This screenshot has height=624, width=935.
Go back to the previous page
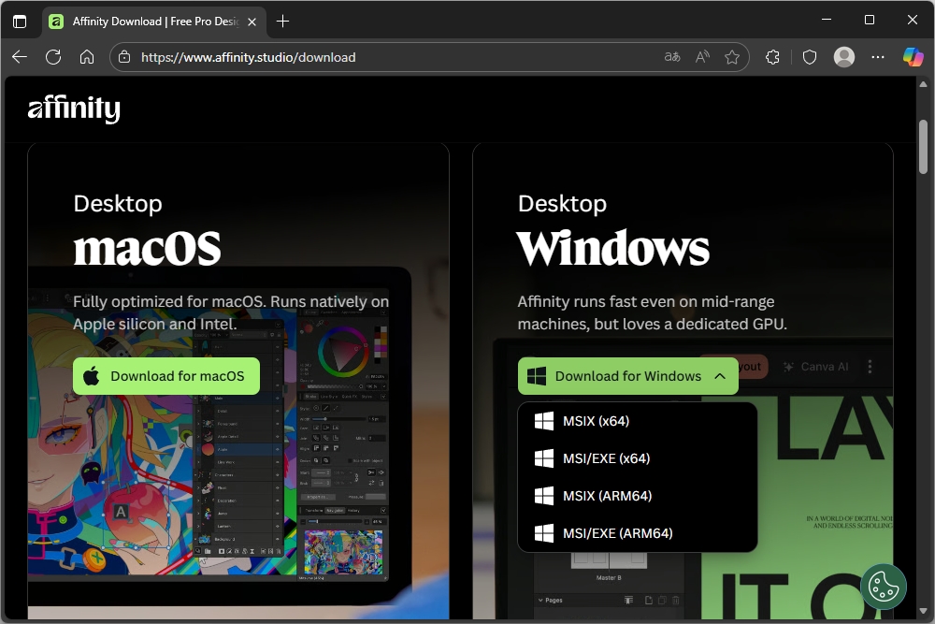pyautogui.click(x=20, y=57)
